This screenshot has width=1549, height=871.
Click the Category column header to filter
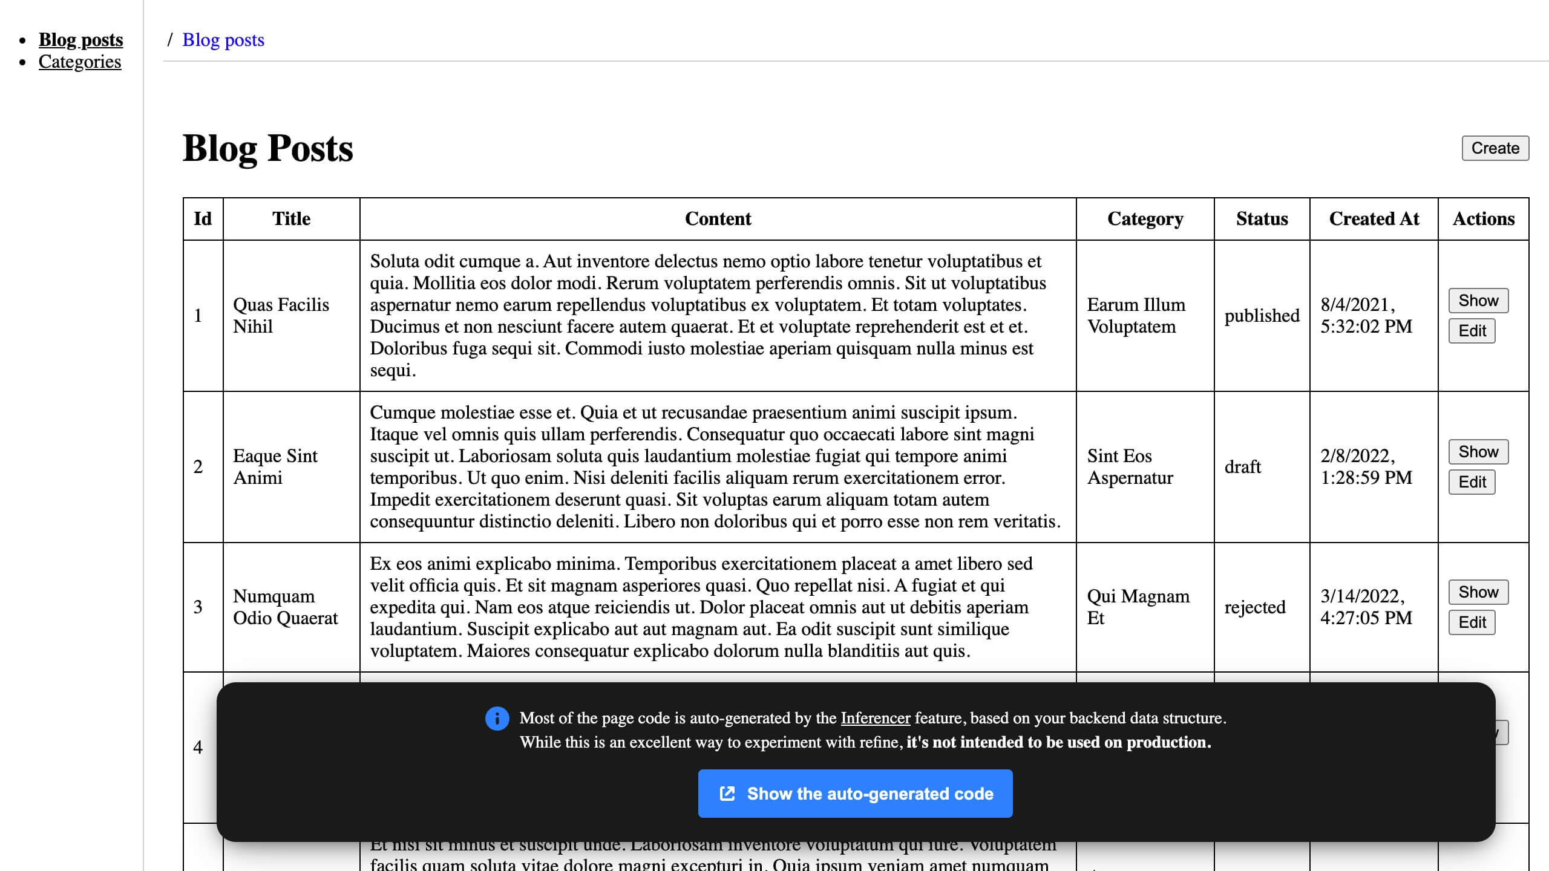(x=1146, y=219)
